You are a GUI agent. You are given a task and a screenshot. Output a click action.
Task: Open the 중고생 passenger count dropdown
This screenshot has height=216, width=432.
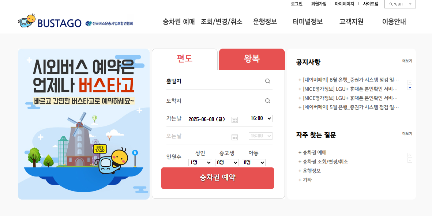point(227,163)
